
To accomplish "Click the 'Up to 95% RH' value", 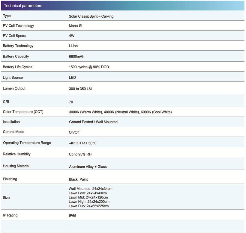I will click(x=80, y=155).
